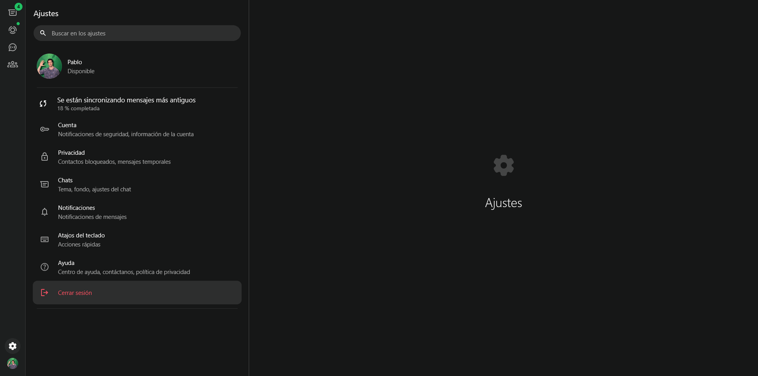Click the Cerrar sesión button
The height and width of the screenshot is (376, 758).
[x=137, y=293]
